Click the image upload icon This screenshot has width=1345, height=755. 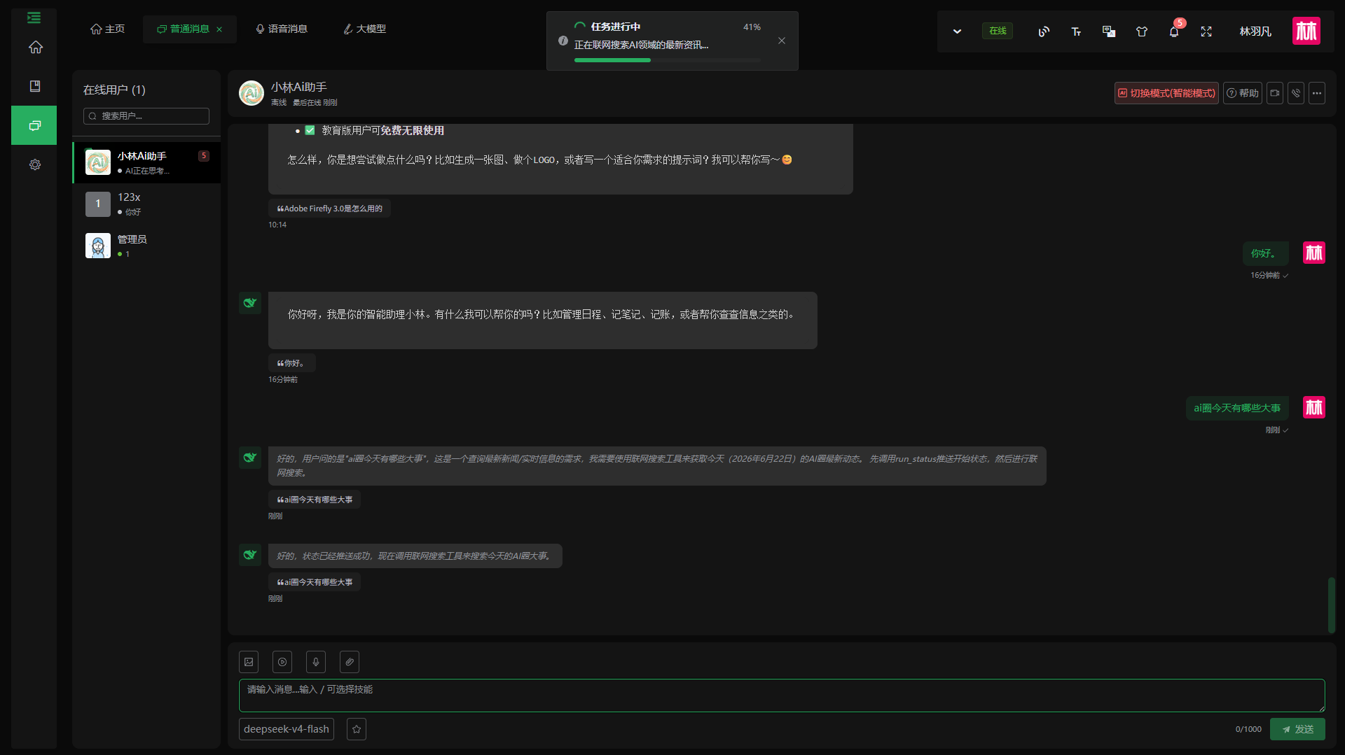tap(249, 662)
